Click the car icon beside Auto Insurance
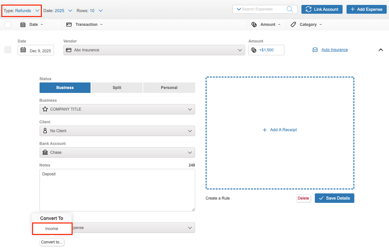Viewport: 389px width, 249px height. pyautogui.click(x=315, y=50)
